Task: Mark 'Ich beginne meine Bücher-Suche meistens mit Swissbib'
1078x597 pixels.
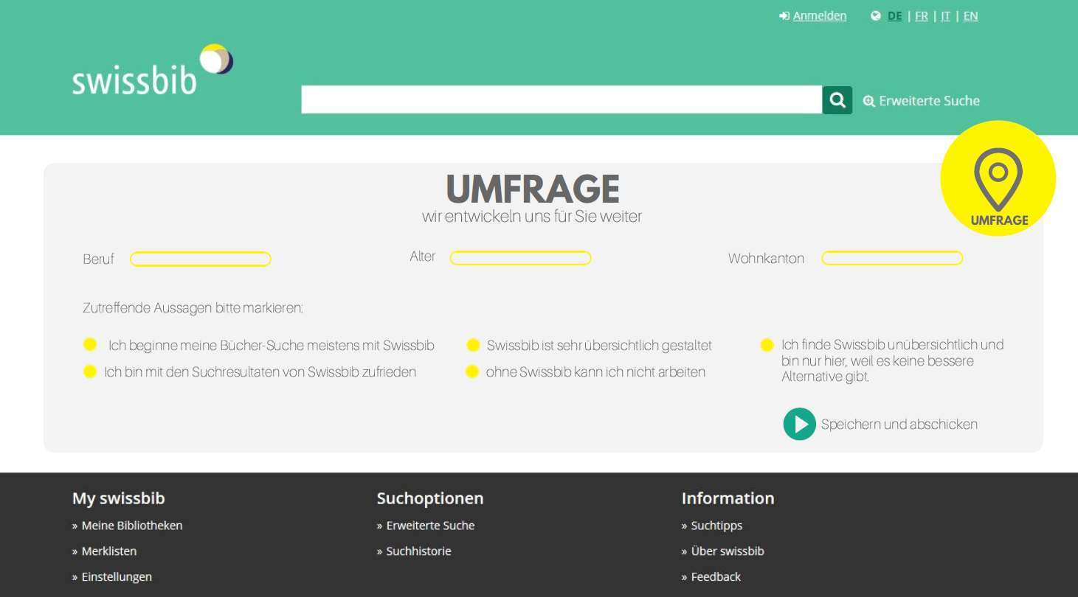Action: tap(90, 344)
